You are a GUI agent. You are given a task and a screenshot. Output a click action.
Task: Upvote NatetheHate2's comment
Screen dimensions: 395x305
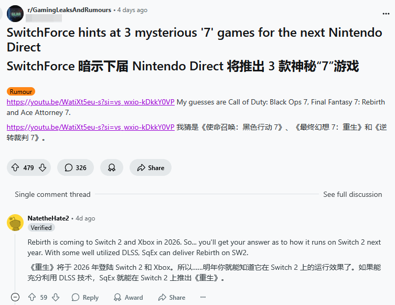(31, 297)
